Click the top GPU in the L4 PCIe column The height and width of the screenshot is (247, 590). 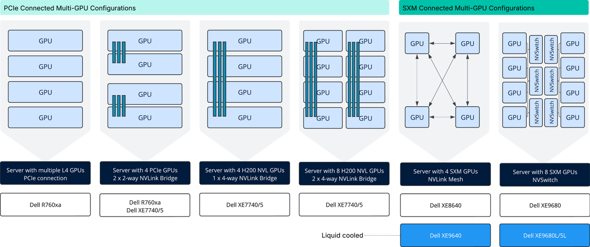point(45,41)
